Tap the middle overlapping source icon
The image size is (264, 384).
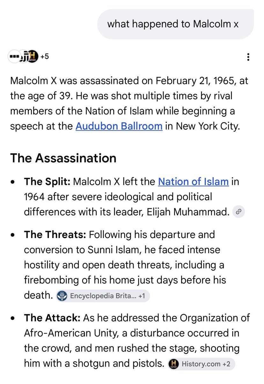[x=23, y=57]
